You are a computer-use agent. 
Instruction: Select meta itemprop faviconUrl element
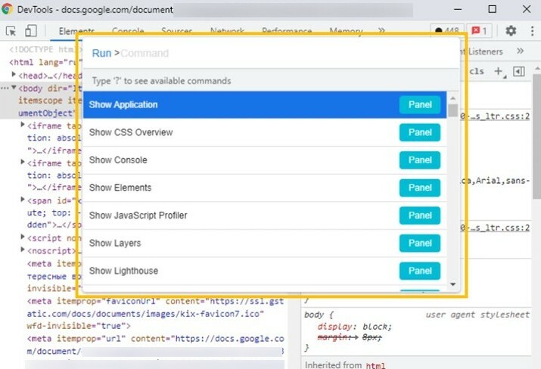tap(155, 314)
